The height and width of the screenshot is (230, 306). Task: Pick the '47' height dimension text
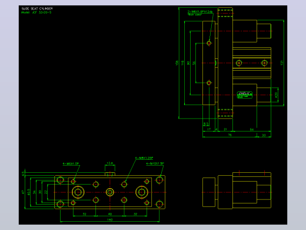click(23, 192)
